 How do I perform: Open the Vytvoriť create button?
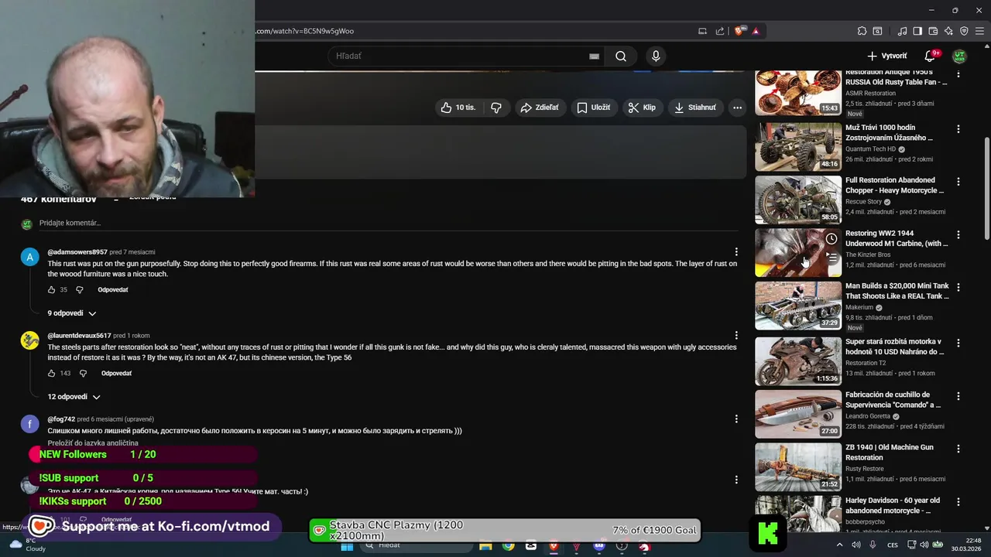[x=887, y=56]
